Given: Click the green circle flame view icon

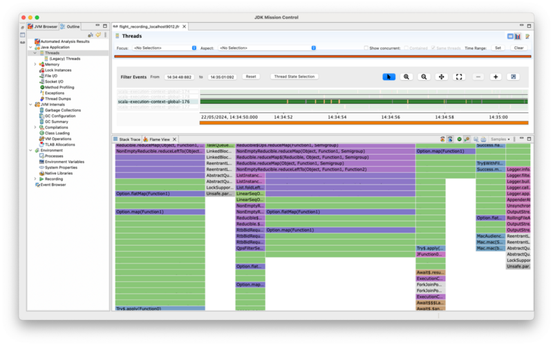Looking at the screenshot, I should point(459,140).
